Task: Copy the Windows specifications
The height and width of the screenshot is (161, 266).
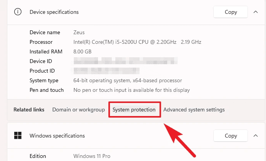Action: (231, 136)
